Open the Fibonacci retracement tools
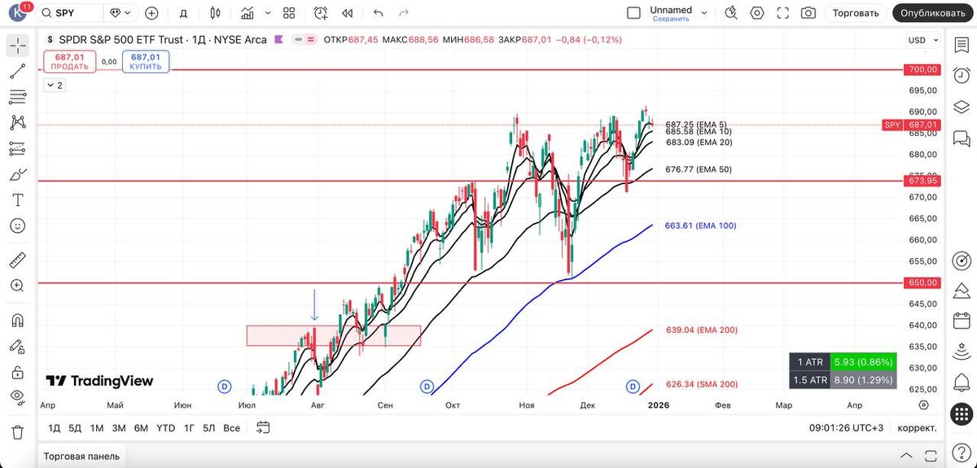Viewport: 977px width, 468px height. tap(18, 98)
